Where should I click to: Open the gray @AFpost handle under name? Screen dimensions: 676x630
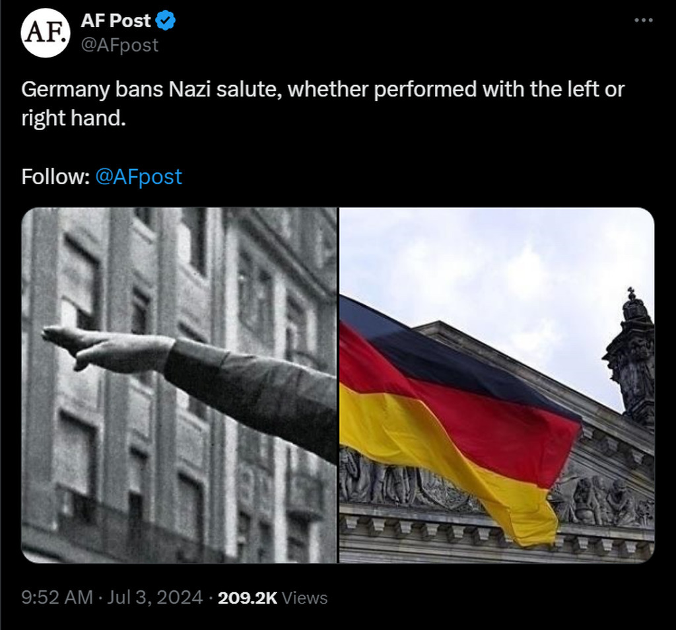click(119, 45)
